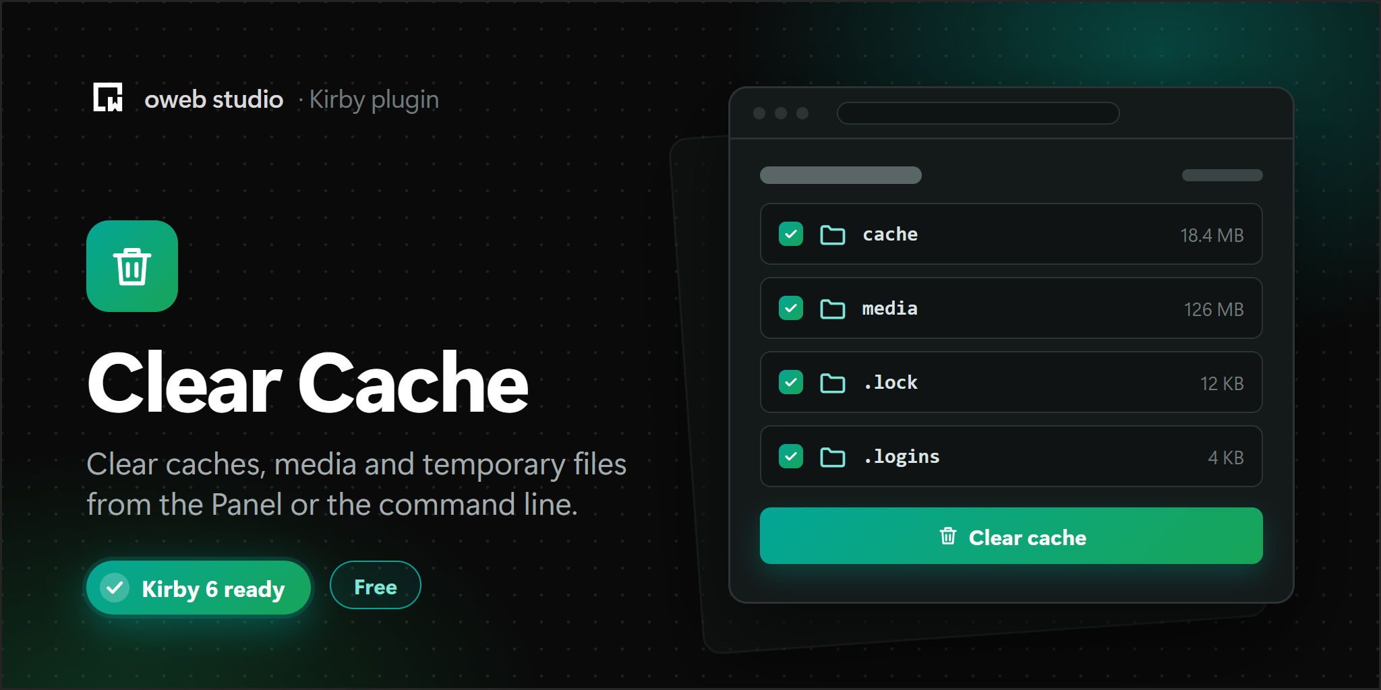Click the 126 MB size value
Viewport: 1381px width, 690px height.
pyautogui.click(x=1214, y=309)
